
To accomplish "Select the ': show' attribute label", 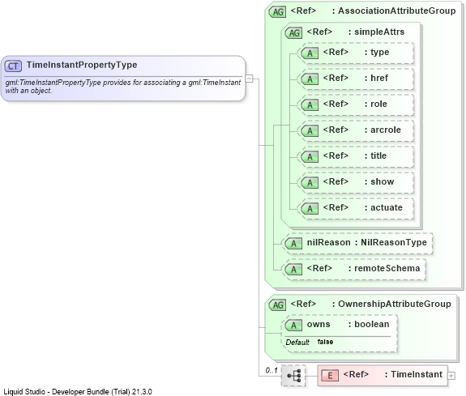I will tap(379, 181).
